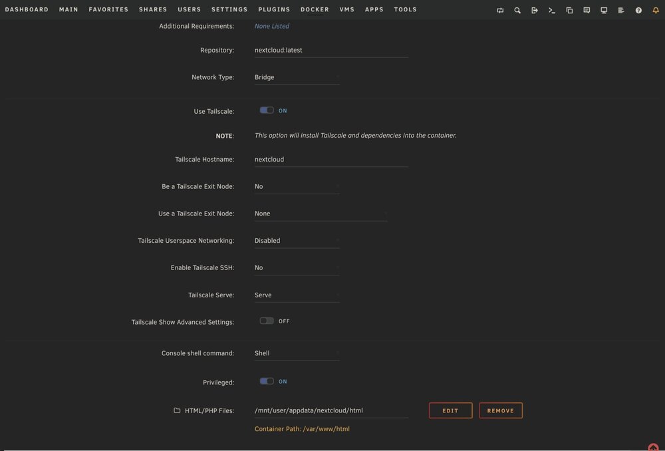This screenshot has height=451, width=665.
Task: Turn off the Privileged switch
Action: coord(267,381)
